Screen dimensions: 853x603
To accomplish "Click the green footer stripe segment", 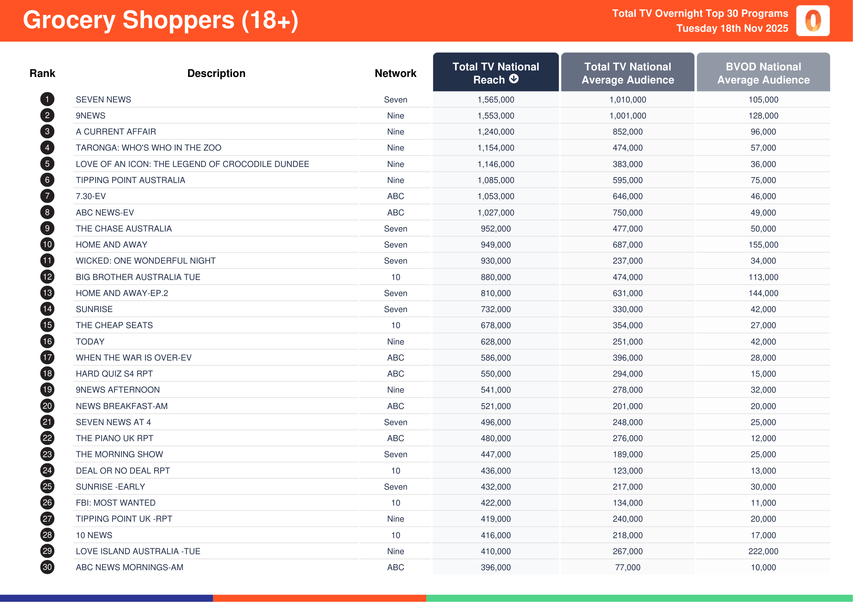I will [x=639, y=598].
